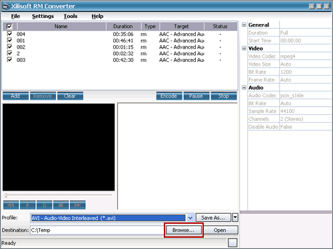
Task: Skip to next track playback button
Action: [x=78, y=205]
